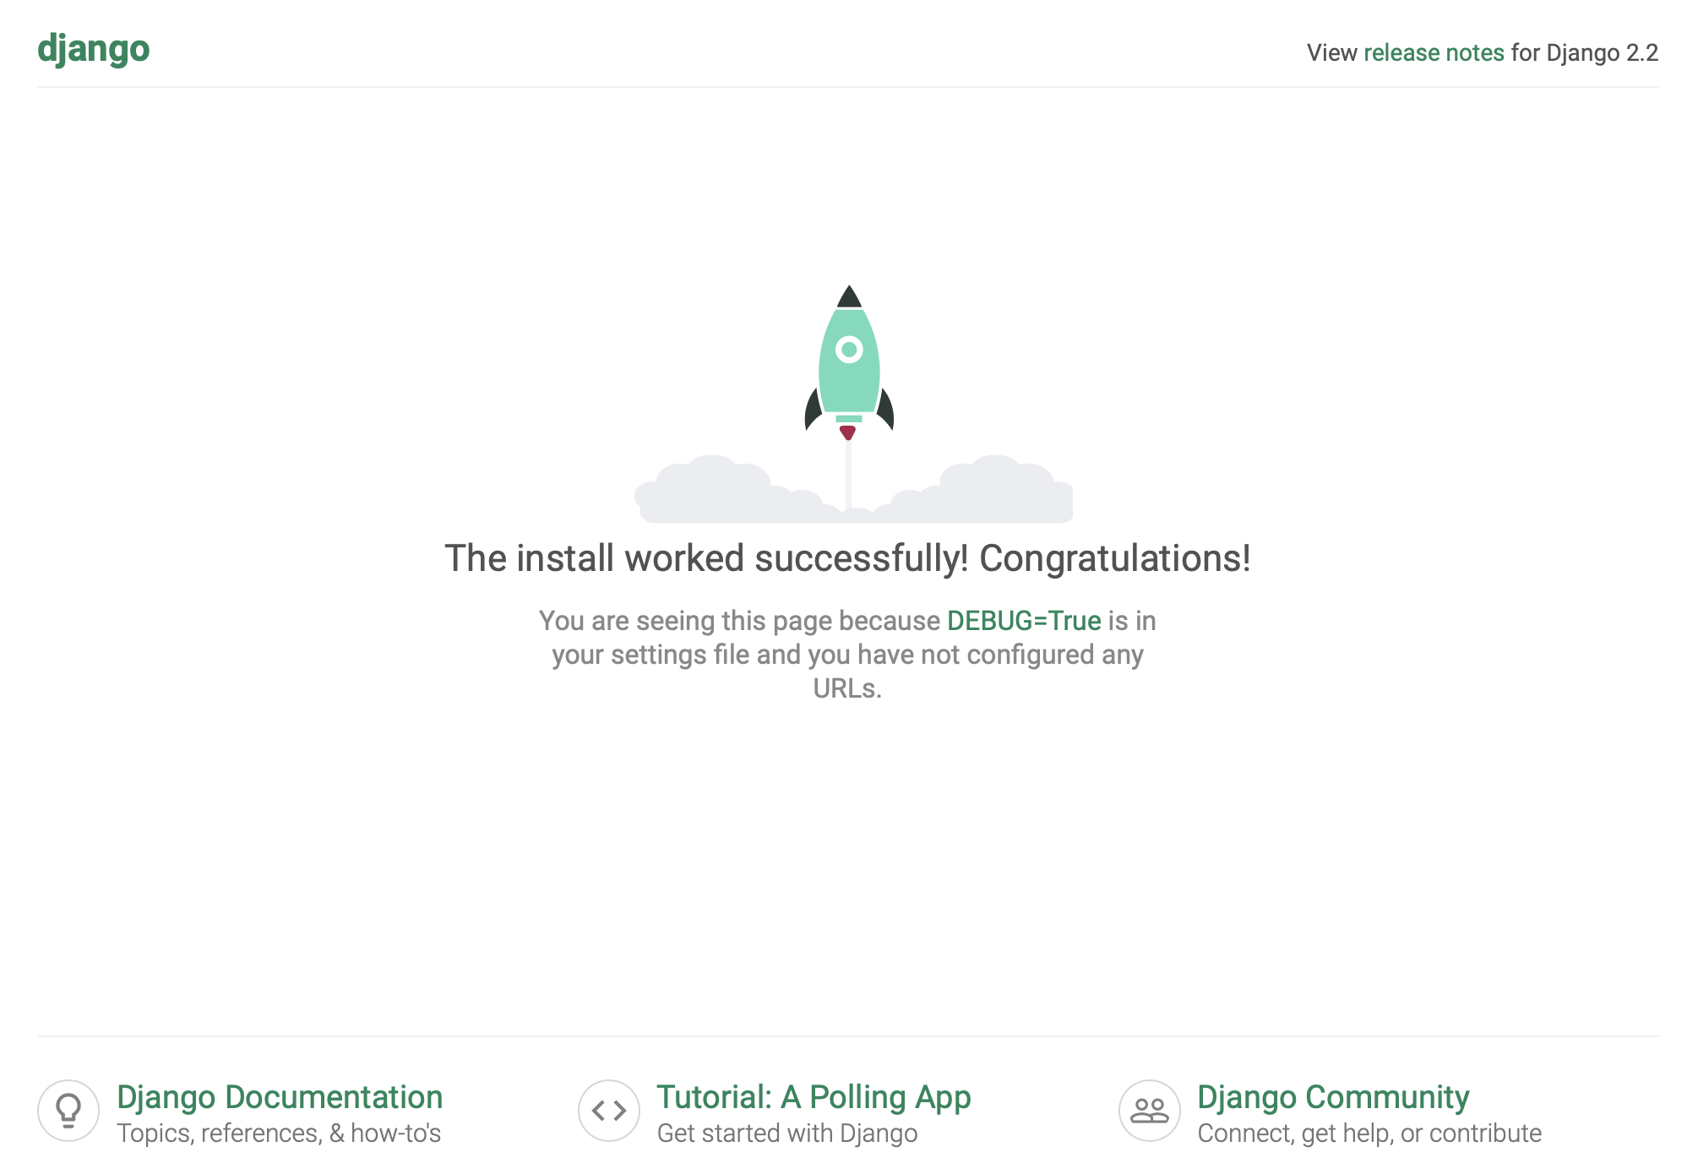Click the code brackets tutorial icon
The width and height of the screenshot is (1698, 1174).
coord(609,1111)
